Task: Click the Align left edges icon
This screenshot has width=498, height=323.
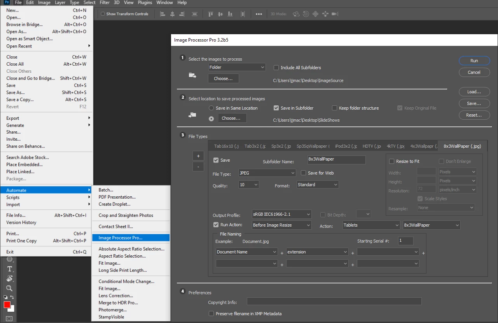Action: (163, 14)
